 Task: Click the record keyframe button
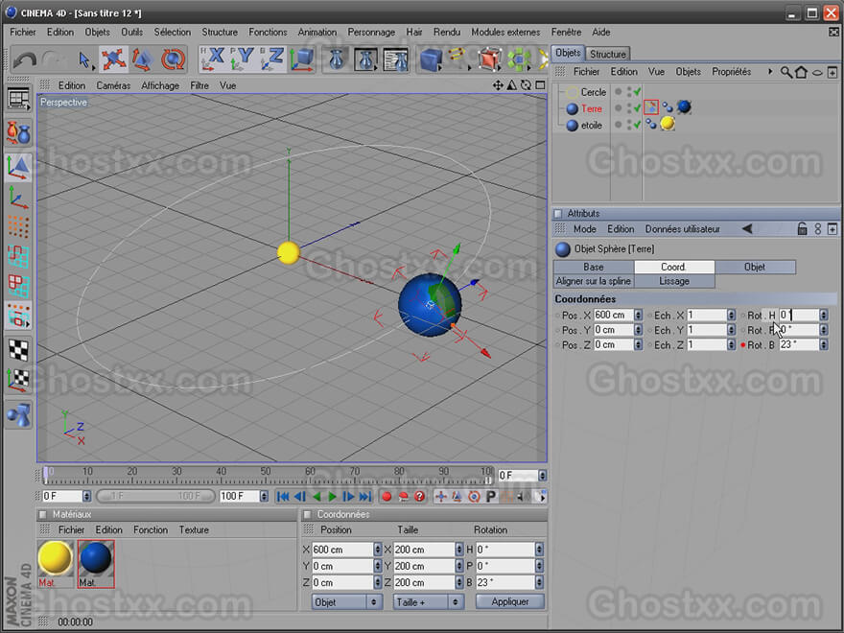click(x=387, y=496)
